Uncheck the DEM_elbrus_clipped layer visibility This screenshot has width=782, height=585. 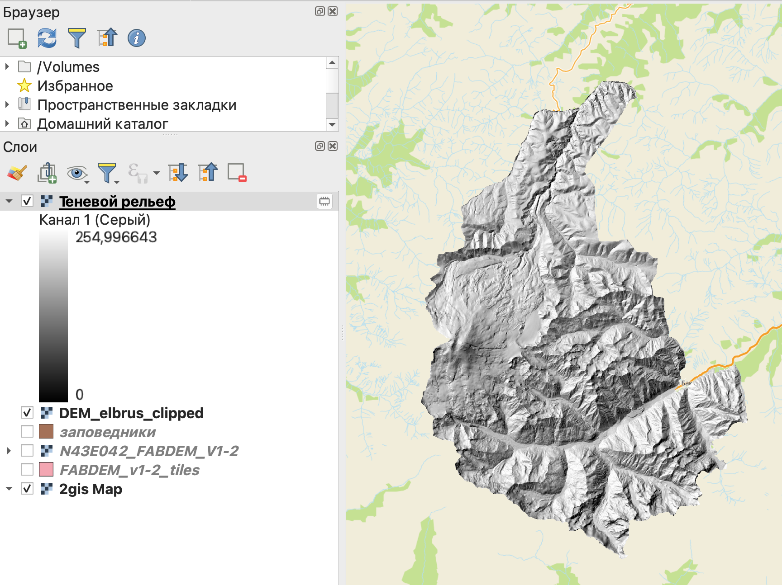pyautogui.click(x=27, y=412)
